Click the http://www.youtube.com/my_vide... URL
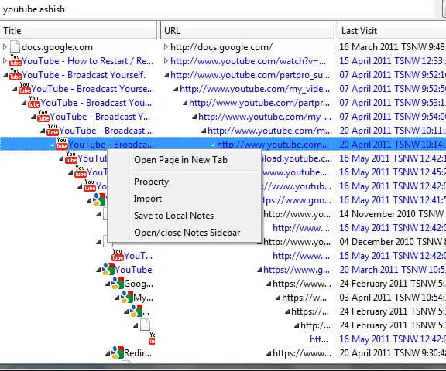446x371 pixels. (x=255, y=89)
